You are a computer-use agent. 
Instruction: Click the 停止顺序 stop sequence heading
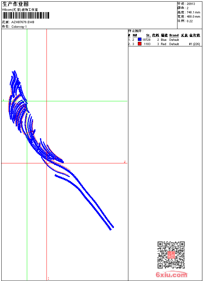(136, 31)
